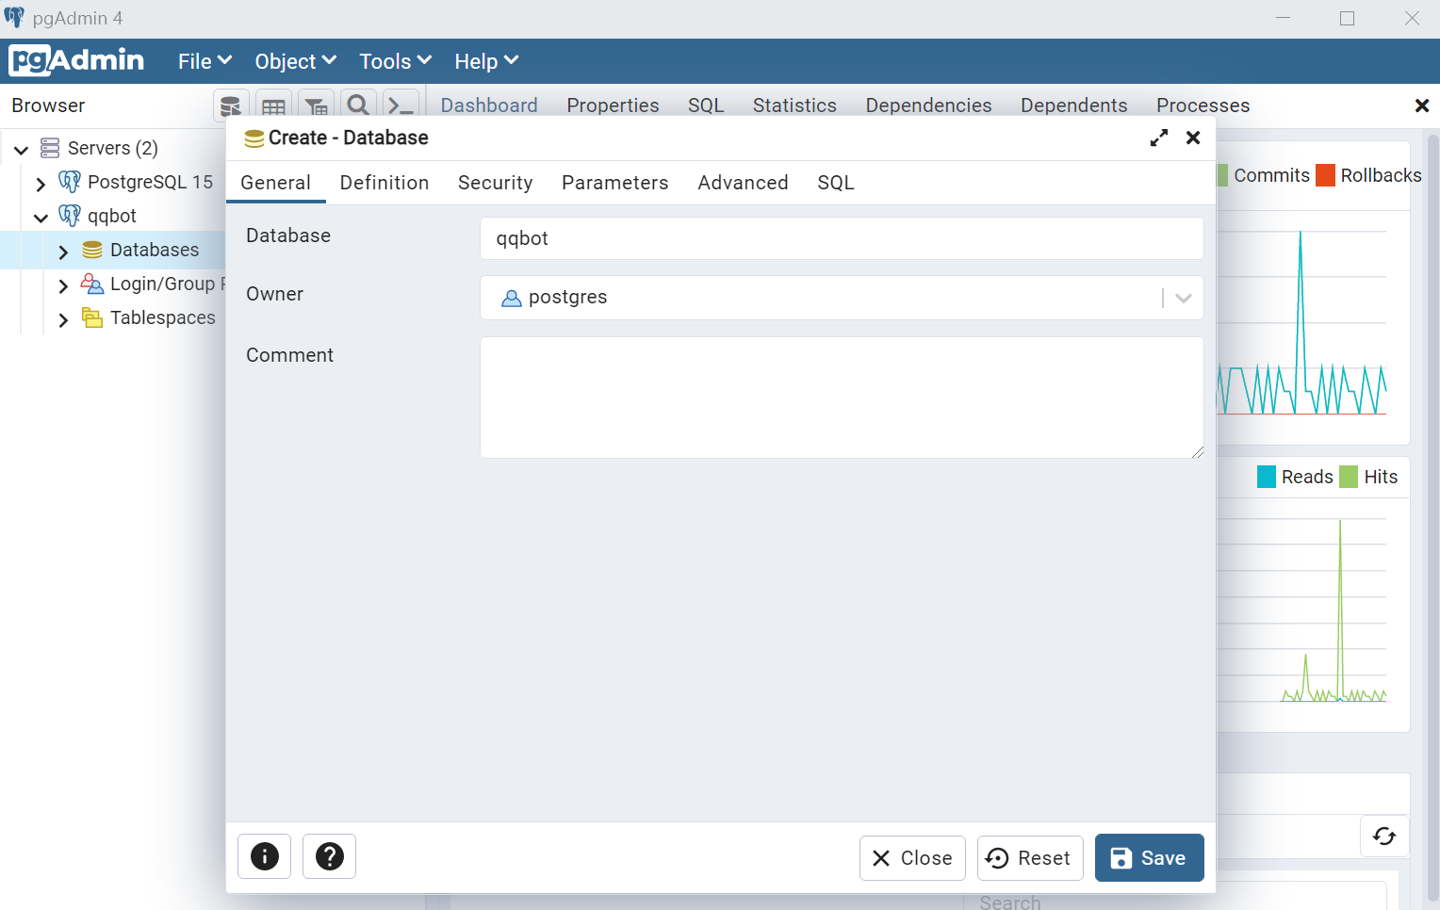
Task: Click the Comment text area
Action: (842, 398)
